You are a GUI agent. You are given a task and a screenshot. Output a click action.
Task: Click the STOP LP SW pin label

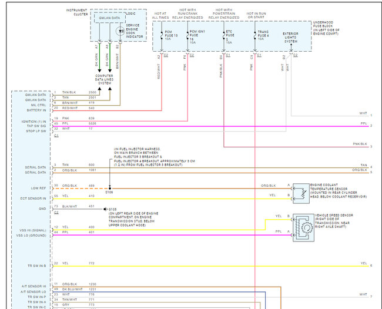point(36,131)
